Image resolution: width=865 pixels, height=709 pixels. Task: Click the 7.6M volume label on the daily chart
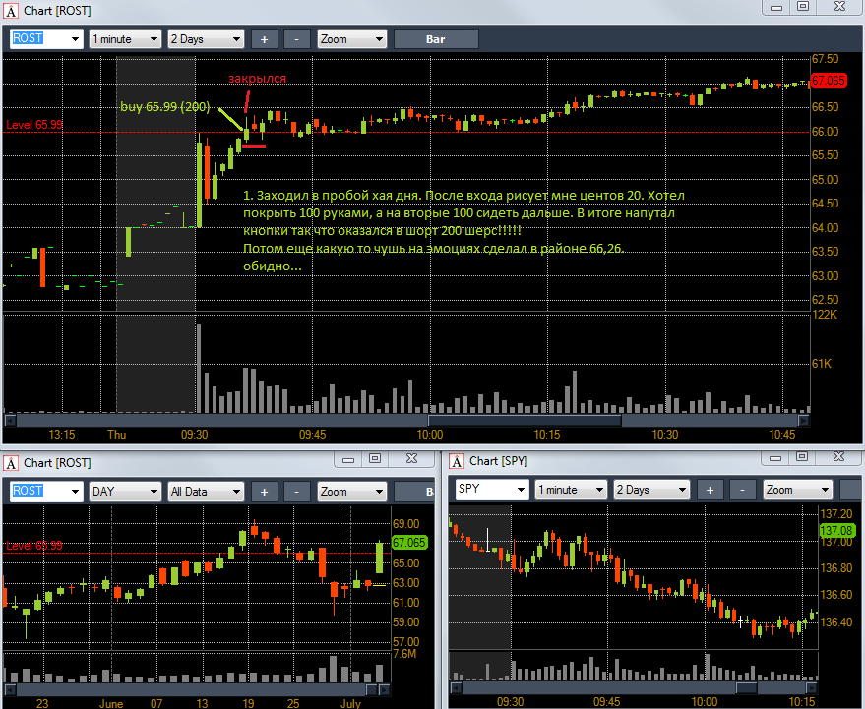[x=404, y=654]
